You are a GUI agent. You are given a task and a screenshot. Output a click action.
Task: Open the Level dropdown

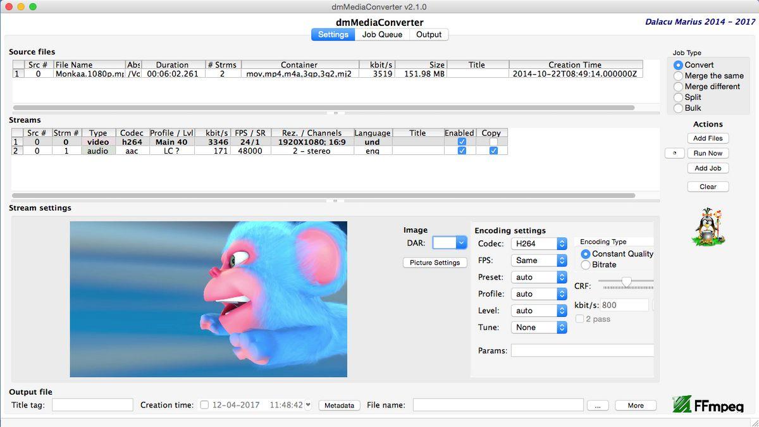pyautogui.click(x=540, y=311)
